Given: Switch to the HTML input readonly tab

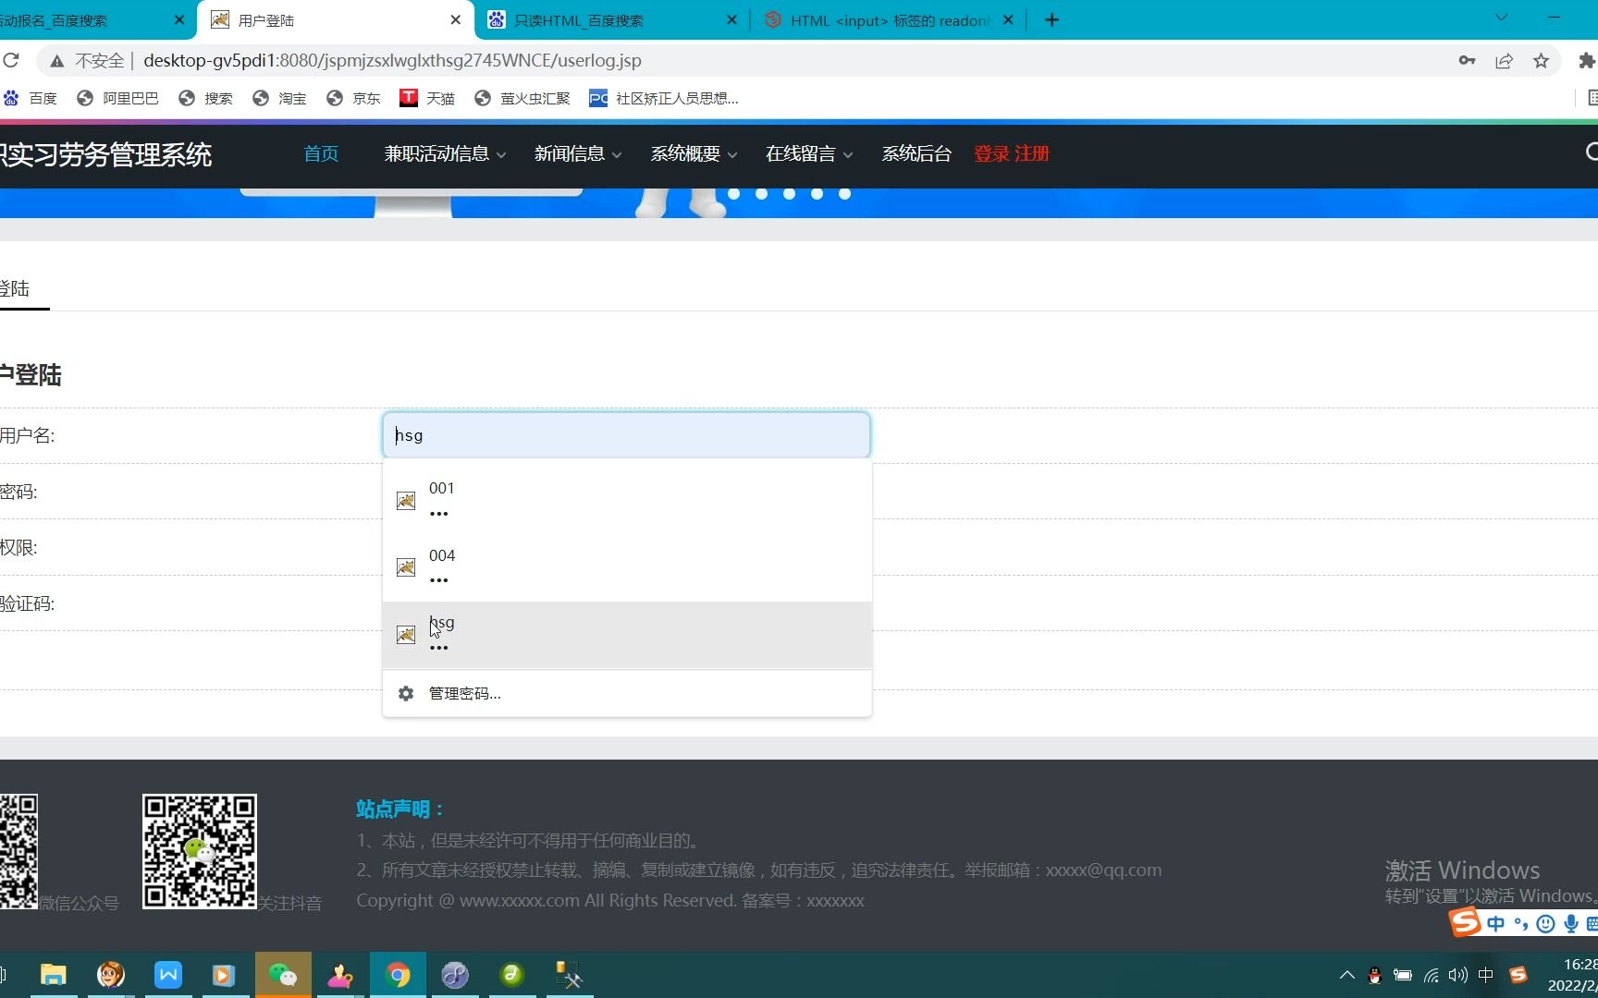Looking at the screenshot, I should (889, 20).
